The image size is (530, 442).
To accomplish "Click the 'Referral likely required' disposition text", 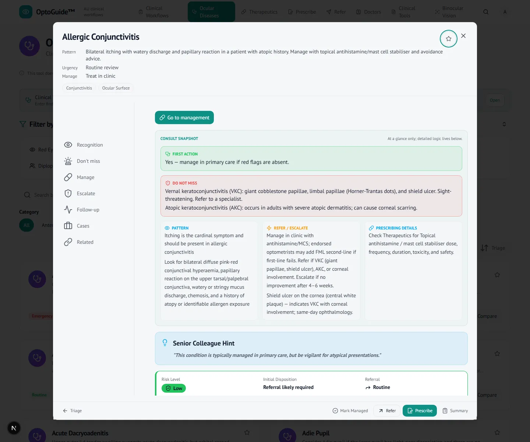I will tap(288, 387).
